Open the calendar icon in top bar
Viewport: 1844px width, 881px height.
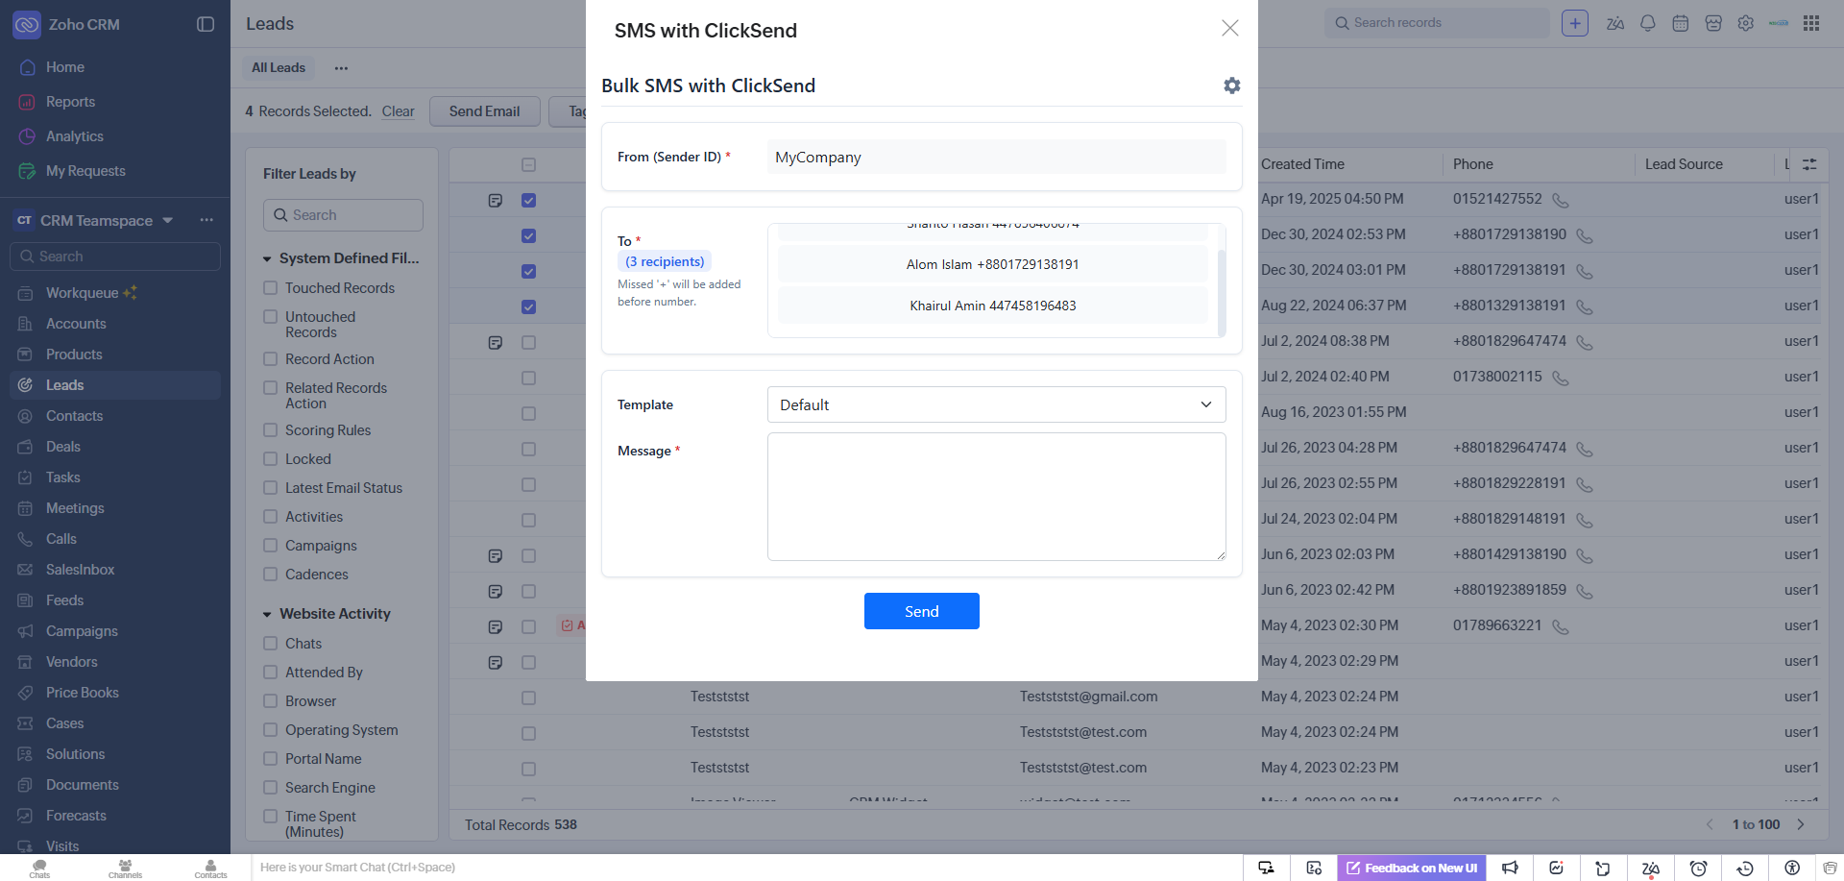1680,23
